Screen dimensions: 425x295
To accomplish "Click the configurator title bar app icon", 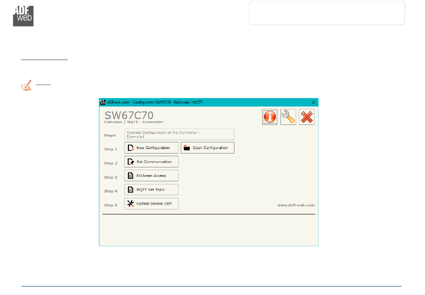I will (x=103, y=102).
